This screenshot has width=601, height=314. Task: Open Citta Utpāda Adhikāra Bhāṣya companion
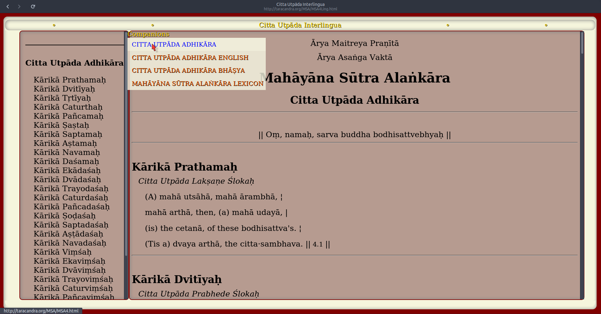pos(188,71)
